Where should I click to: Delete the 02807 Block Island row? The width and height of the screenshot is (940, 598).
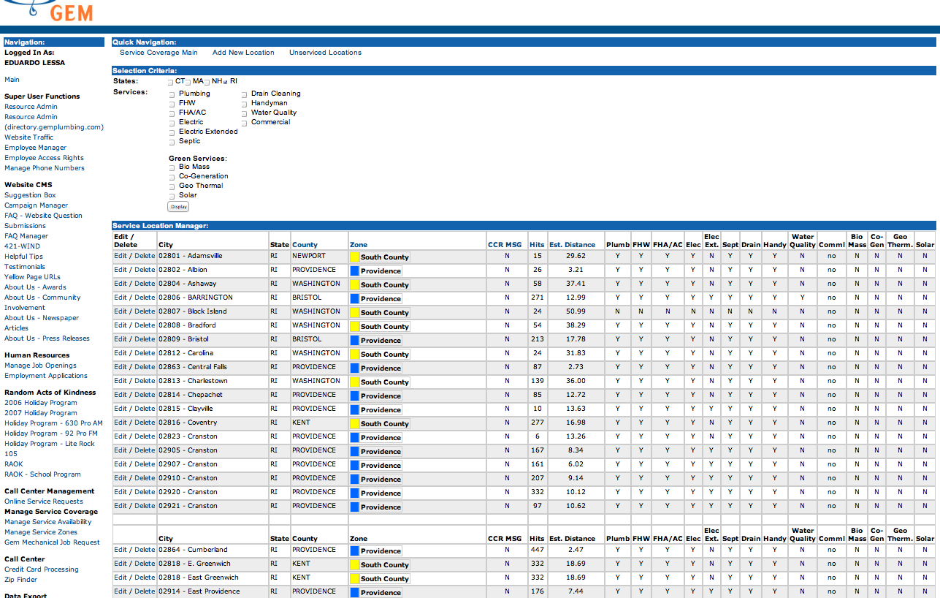click(x=145, y=311)
